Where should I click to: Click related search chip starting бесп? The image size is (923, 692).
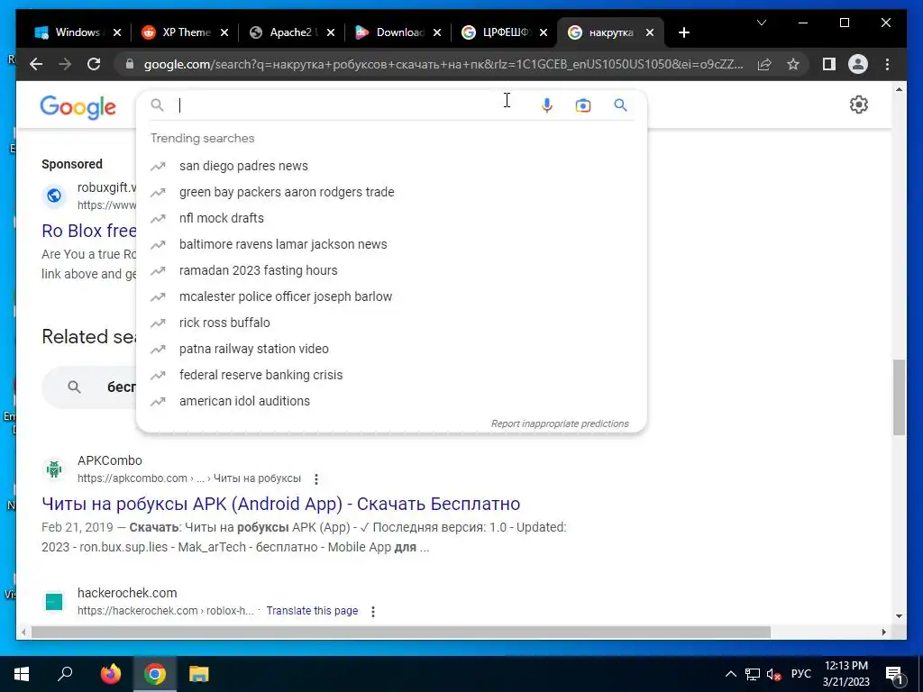tap(89, 387)
